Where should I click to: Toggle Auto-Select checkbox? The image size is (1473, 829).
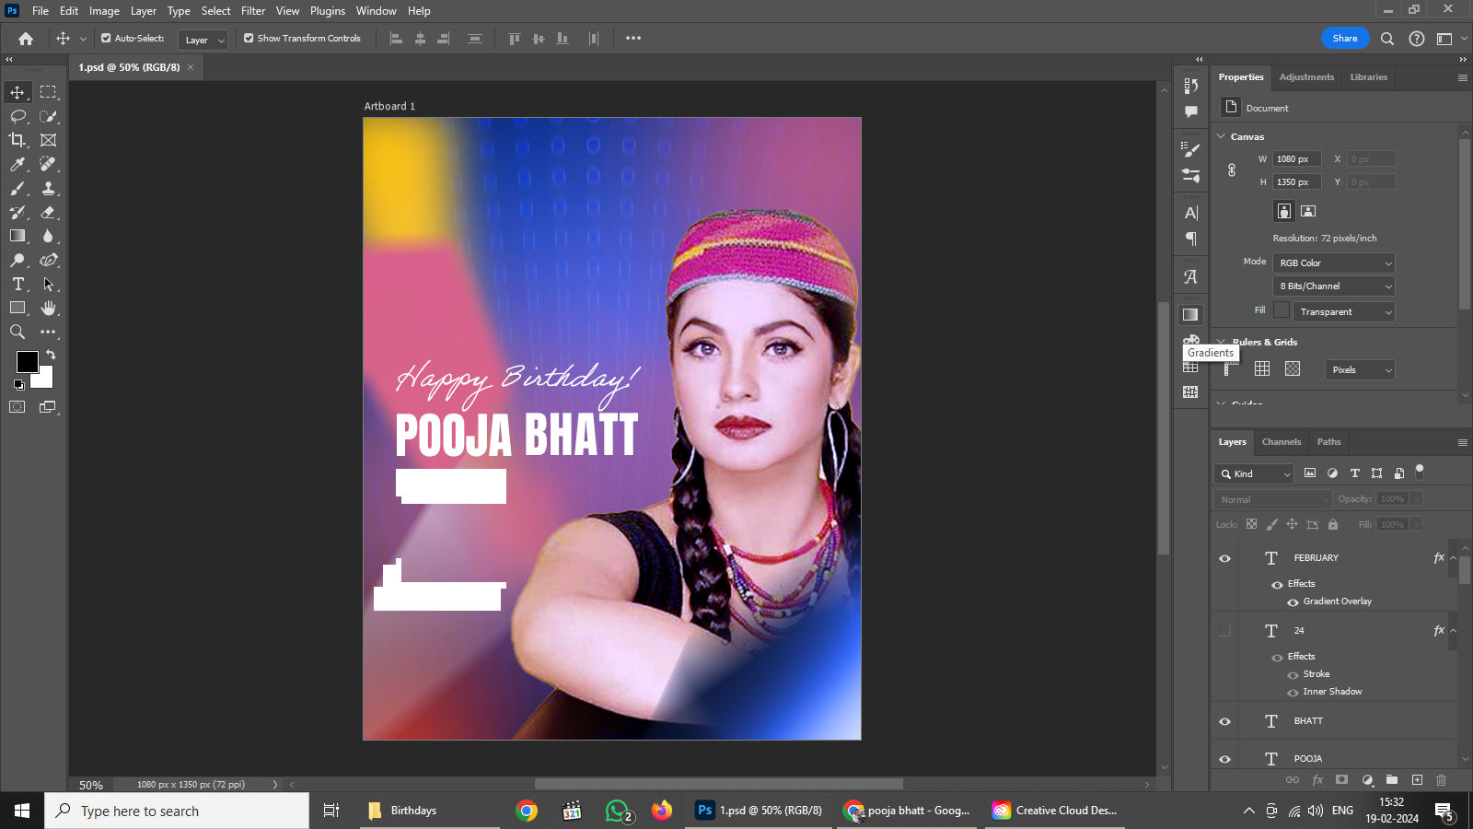click(106, 39)
